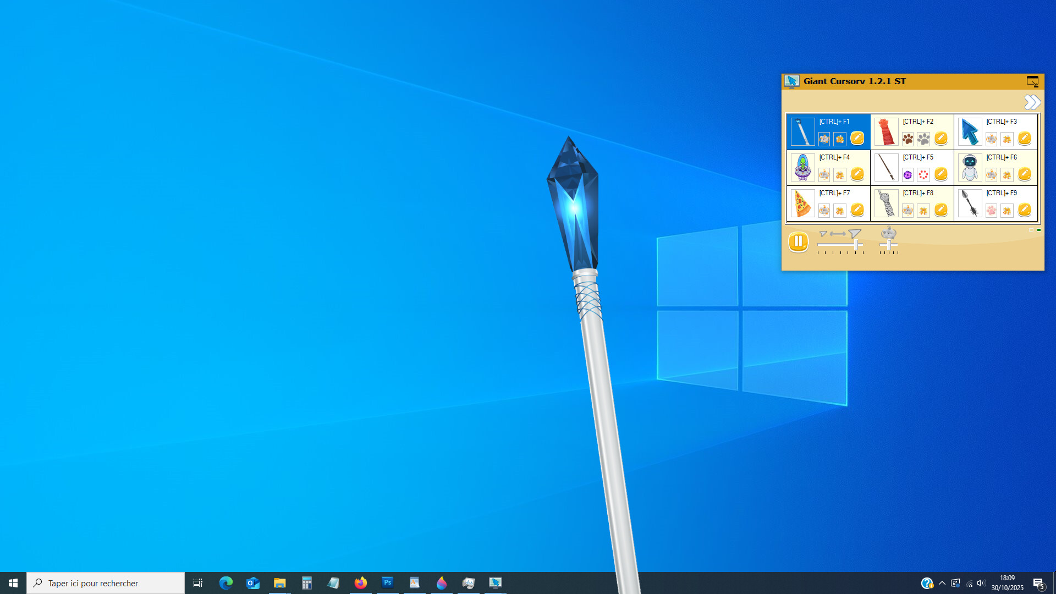The width and height of the screenshot is (1056, 594).
Task: Choose the alien UFO cursor
Action: pos(802,168)
